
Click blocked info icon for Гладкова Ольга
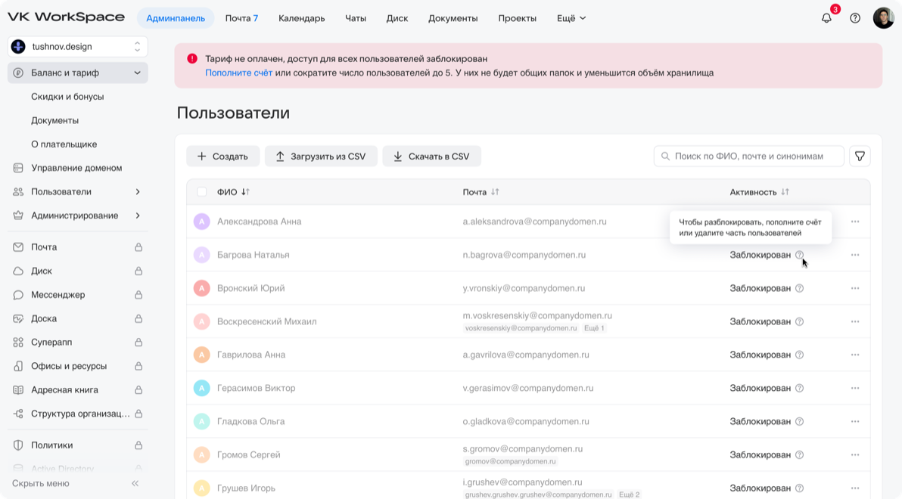pos(800,421)
